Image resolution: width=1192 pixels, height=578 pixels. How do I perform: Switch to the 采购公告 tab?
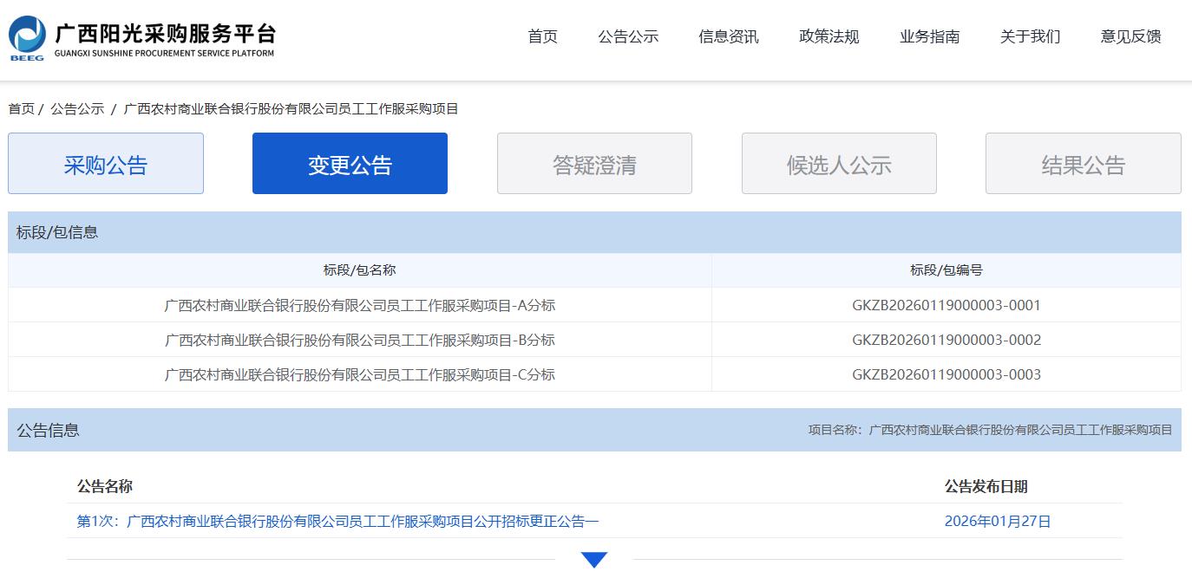point(106,164)
